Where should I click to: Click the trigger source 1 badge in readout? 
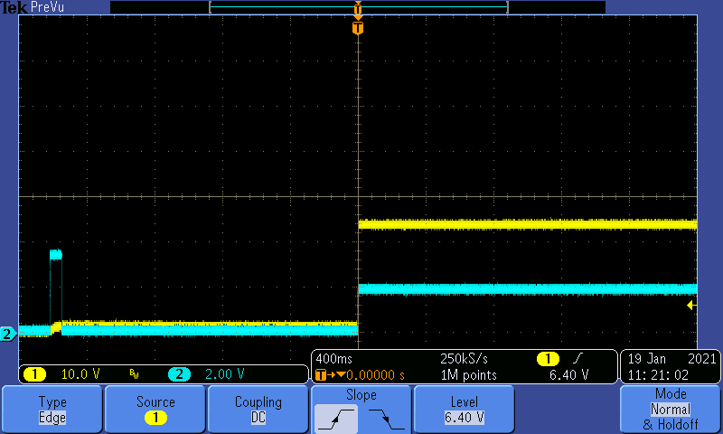[x=548, y=358]
